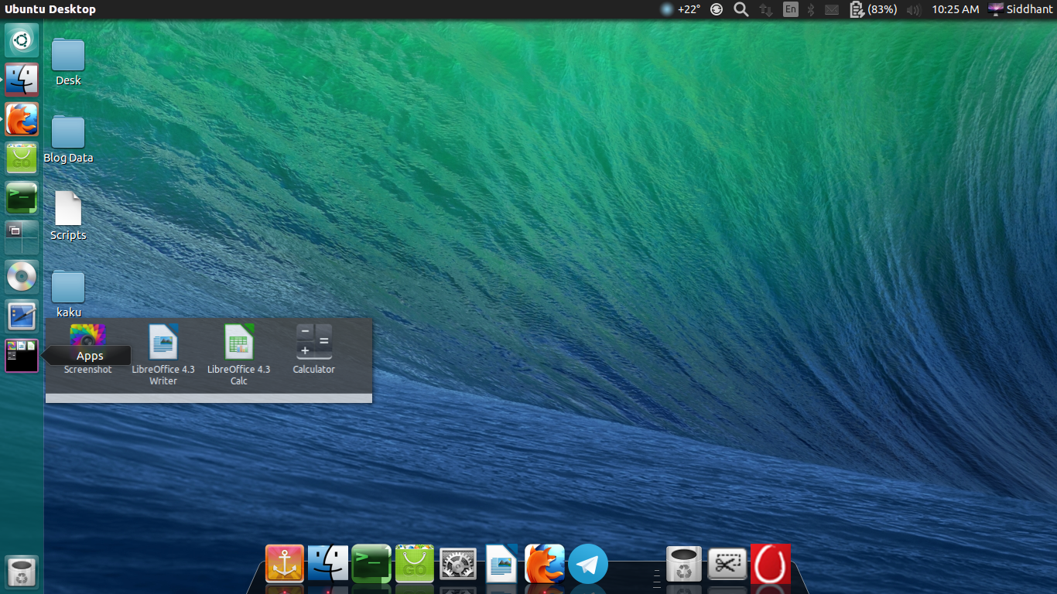This screenshot has height=594, width=1057.
Task: Click the Docky anchor settings icon
Action: pyautogui.click(x=284, y=565)
